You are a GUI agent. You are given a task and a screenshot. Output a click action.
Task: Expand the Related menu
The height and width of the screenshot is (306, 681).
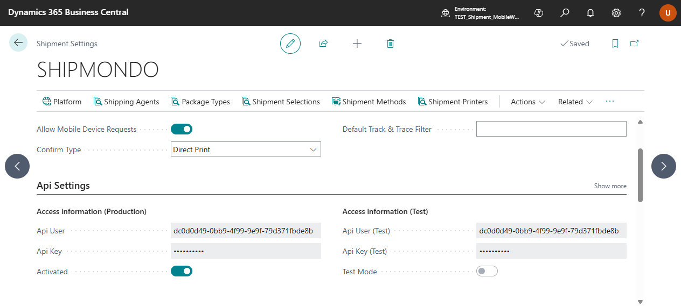tap(575, 102)
